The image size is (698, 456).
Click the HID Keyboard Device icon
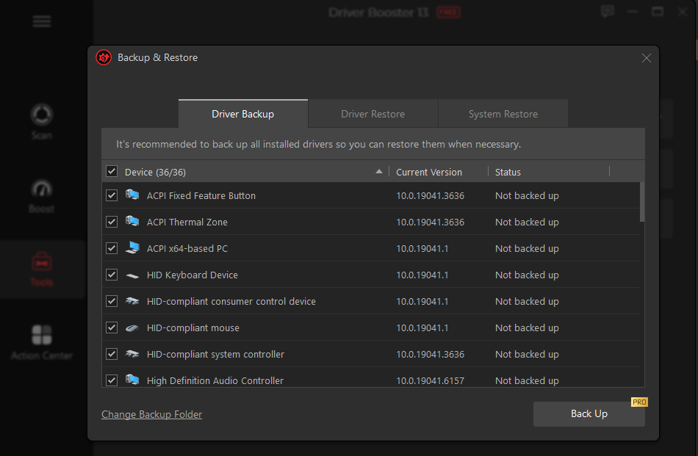(132, 275)
